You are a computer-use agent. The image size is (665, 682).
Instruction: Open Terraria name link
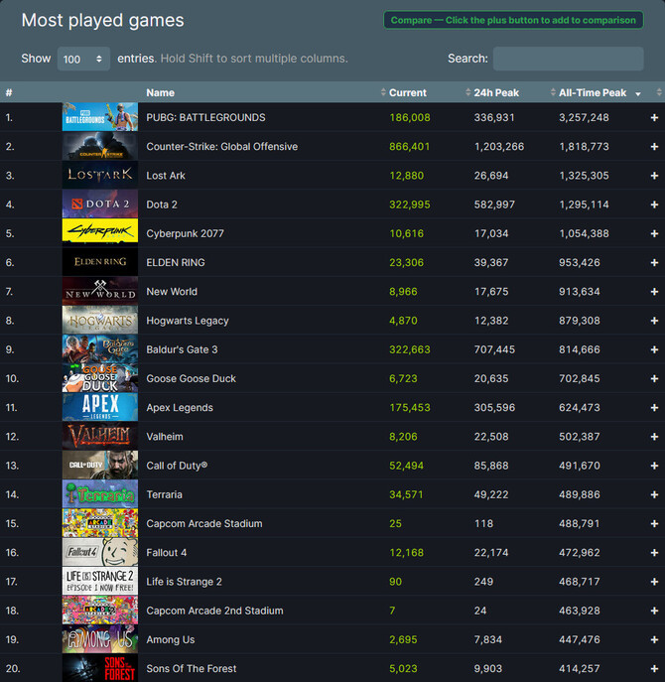pyautogui.click(x=165, y=494)
